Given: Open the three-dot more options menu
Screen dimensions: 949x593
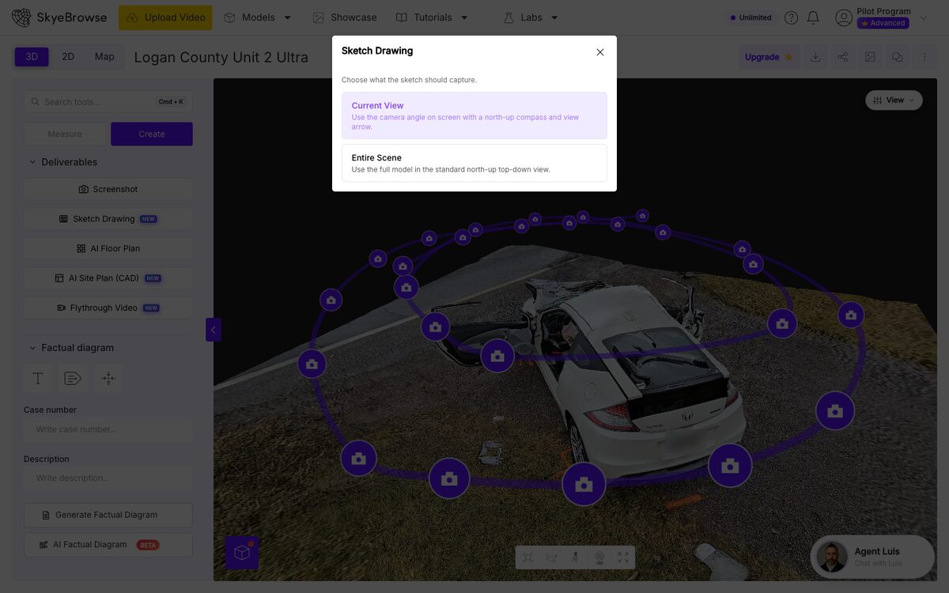Looking at the screenshot, I should [x=924, y=57].
